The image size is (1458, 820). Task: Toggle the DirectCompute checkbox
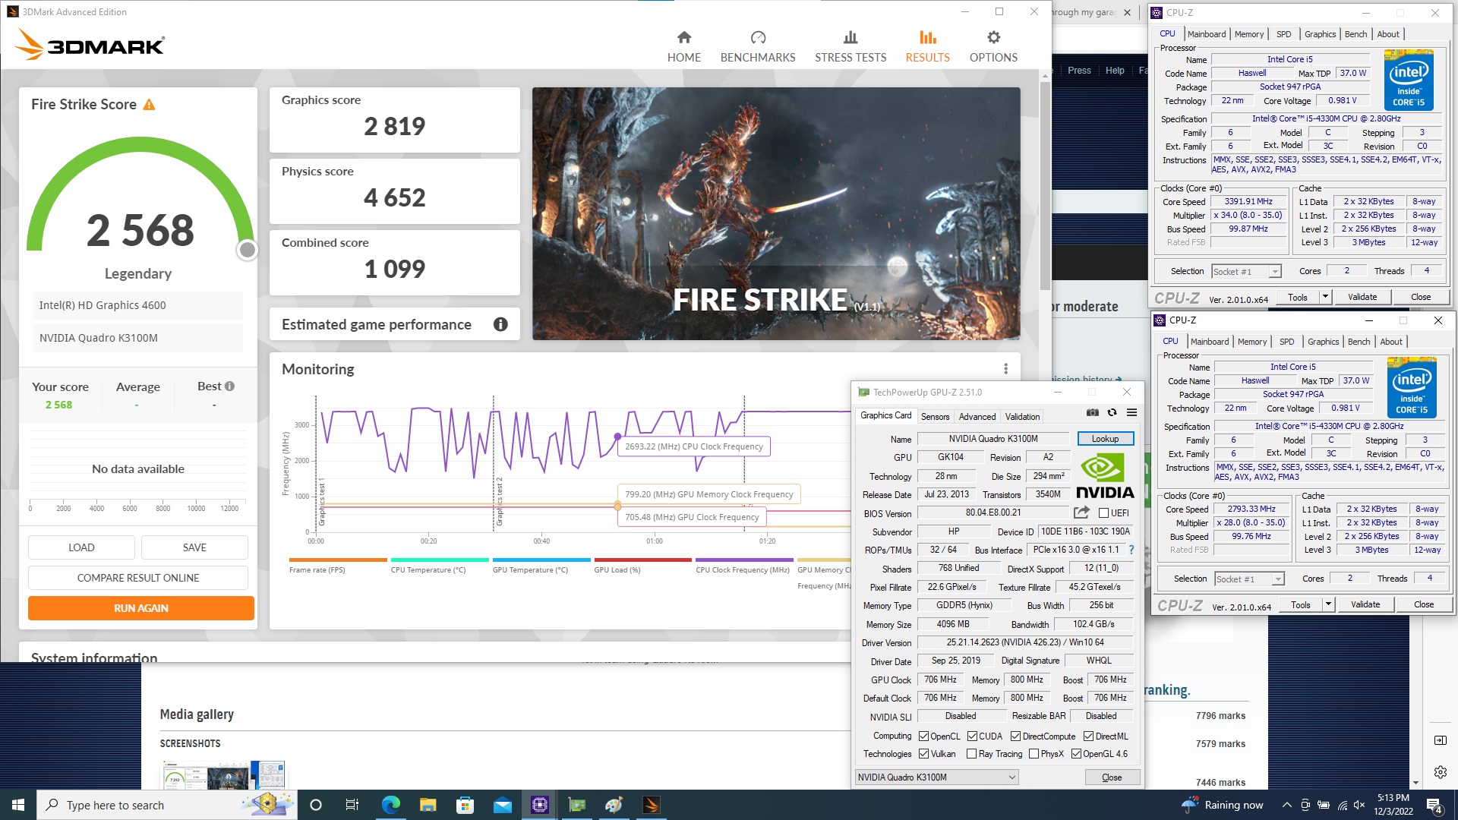pos(1015,736)
